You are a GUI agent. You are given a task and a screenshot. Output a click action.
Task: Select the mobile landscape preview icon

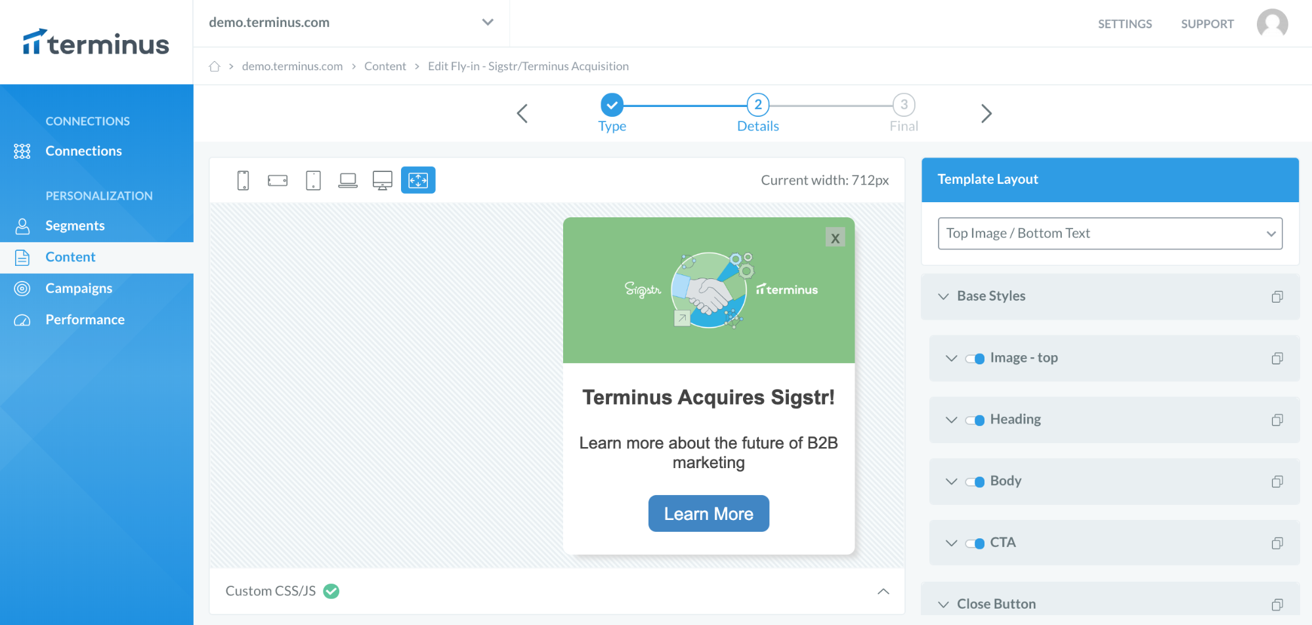[278, 180]
